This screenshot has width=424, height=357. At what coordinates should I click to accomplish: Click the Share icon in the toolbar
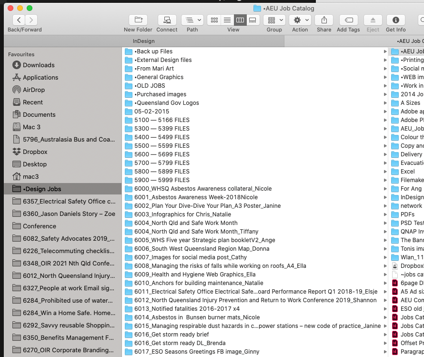(324, 20)
